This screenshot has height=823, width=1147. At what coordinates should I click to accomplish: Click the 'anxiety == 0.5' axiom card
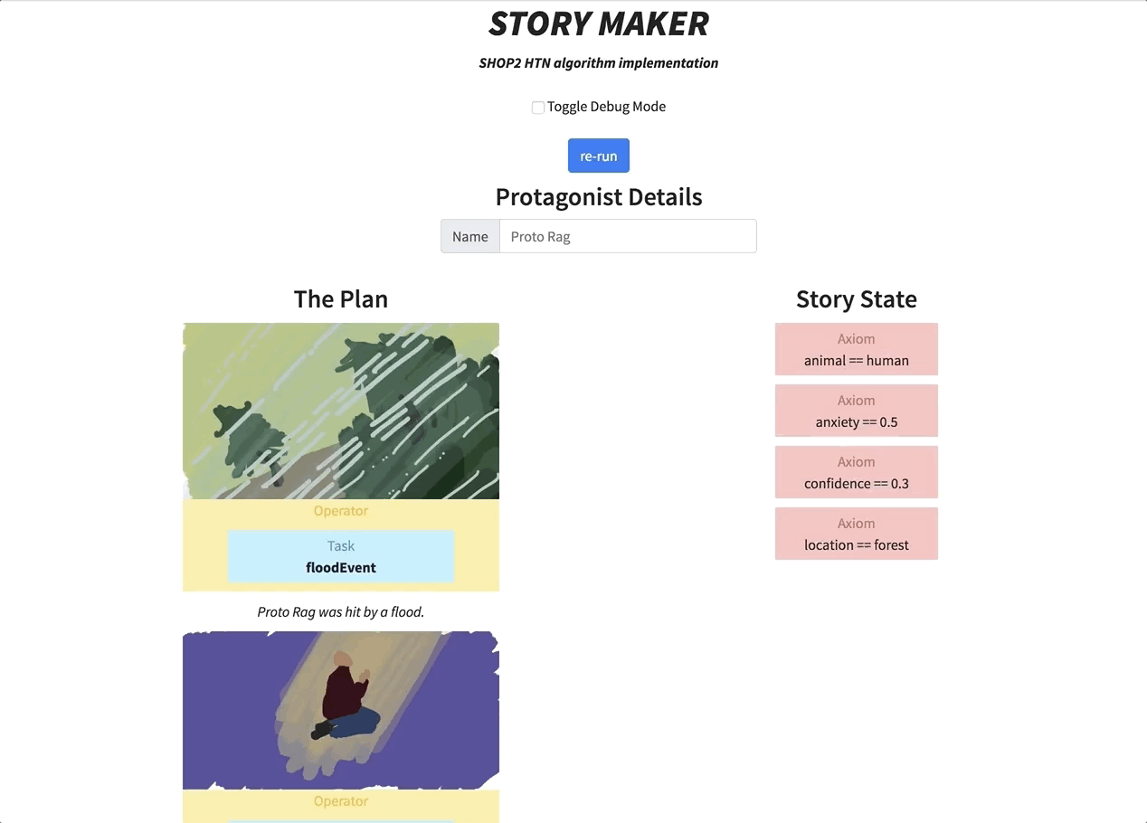click(x=856, y=411)
